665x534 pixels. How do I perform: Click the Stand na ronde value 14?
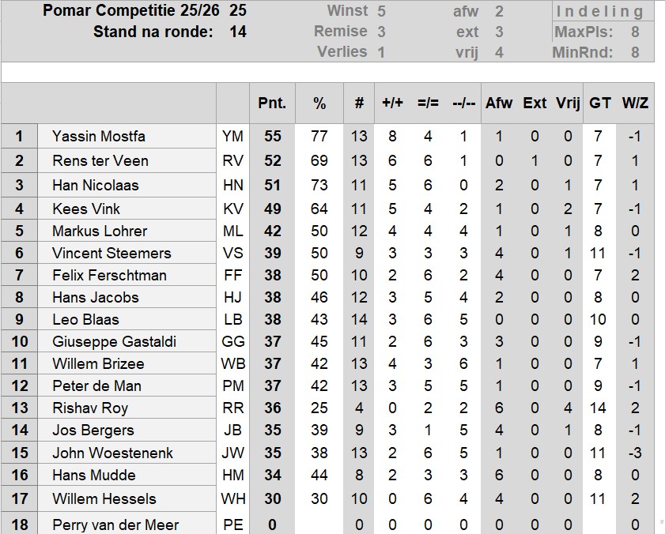point(237,32)
